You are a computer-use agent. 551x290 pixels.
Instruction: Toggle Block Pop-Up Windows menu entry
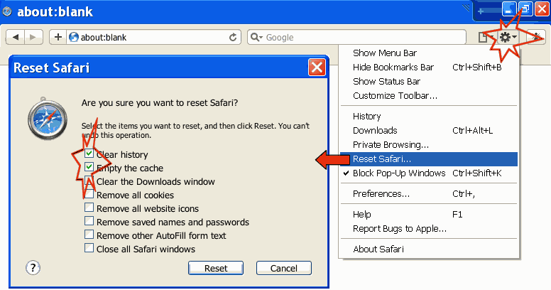click(x=399, y=173)
